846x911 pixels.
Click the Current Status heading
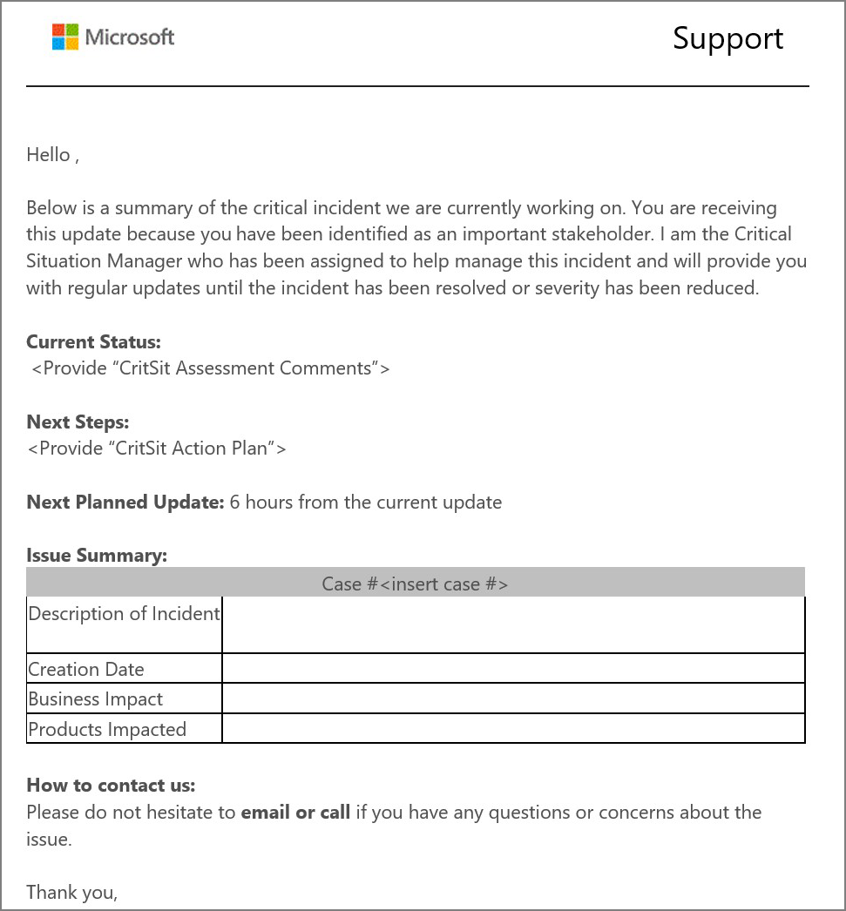tap(93, 341)
